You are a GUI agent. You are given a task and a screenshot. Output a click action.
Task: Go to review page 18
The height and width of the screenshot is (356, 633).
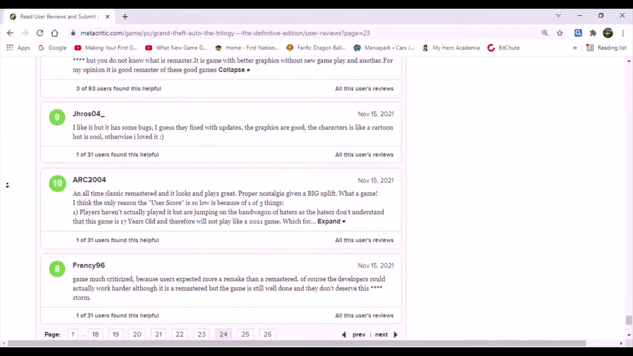pyautogui.click(x=95, y=335)
